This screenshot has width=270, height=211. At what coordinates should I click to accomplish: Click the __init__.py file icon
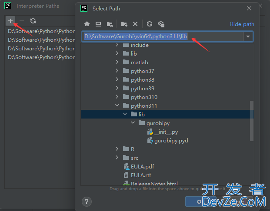(150, 132)
